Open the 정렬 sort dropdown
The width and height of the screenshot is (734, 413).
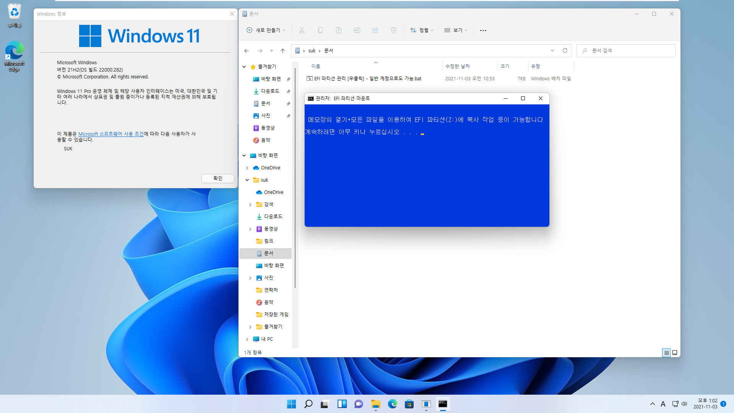(x=422, y=30)
